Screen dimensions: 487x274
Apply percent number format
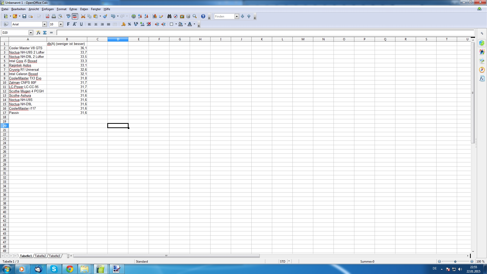[x=130, y=24]
